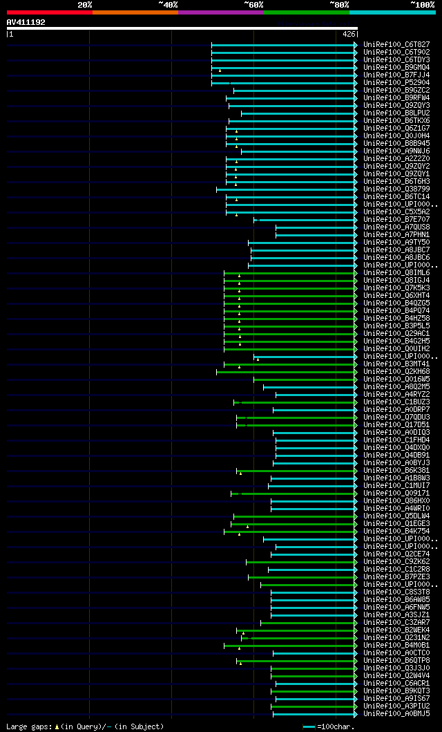Screen dimensions: 442x732
Task: Click the green ~80% legend segment
Action: click(x=307, y=12)
